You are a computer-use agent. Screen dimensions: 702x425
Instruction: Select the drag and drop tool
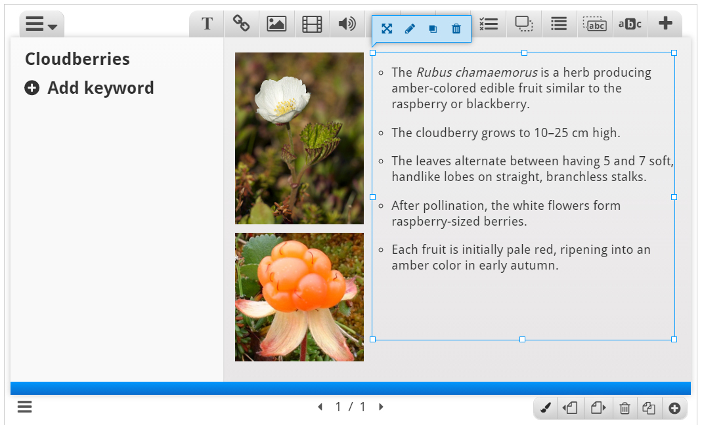pos(524,24)
